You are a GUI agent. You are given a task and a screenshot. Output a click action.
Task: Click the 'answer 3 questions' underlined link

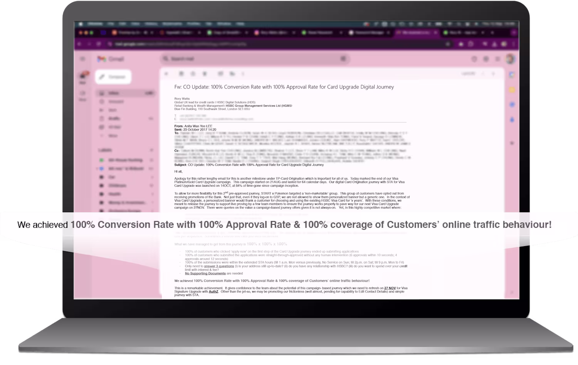pyautogui.click(x=219, y=266)
